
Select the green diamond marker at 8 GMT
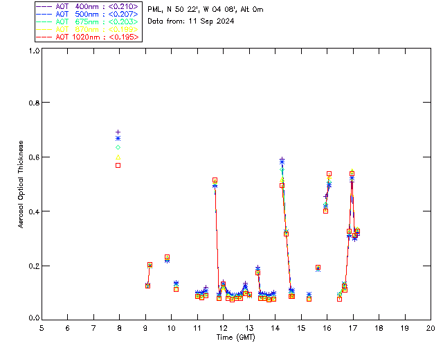[x=118, y=147]
